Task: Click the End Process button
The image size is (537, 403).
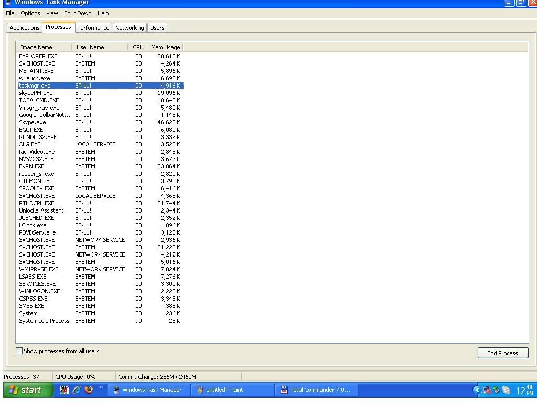Action: pos(503,353)
